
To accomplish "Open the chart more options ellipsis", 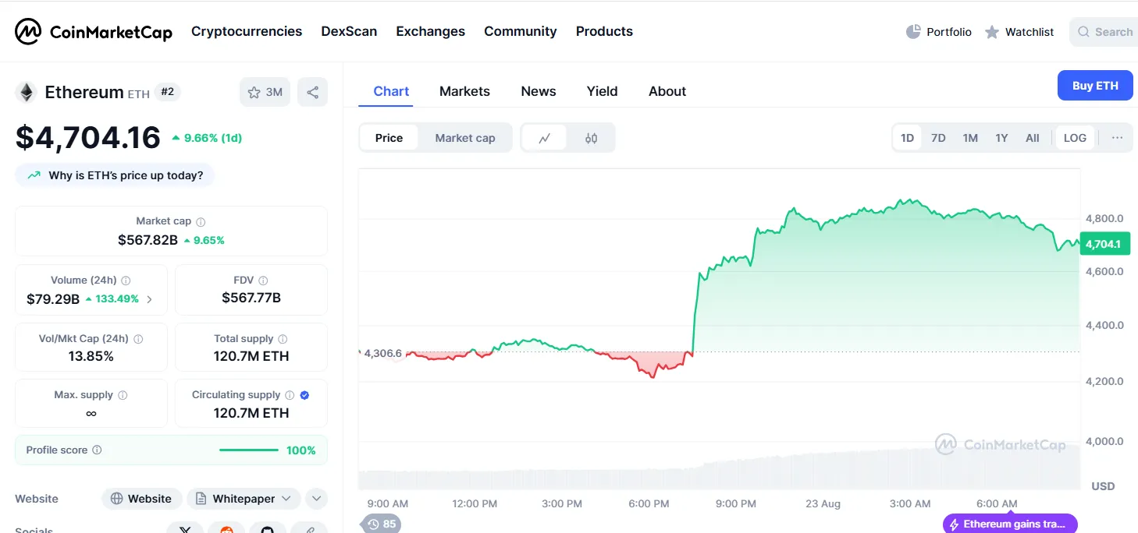I will 1117,138.
